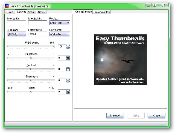Open the Resize dropdown showing Shrink to fit

pos(60,23)
